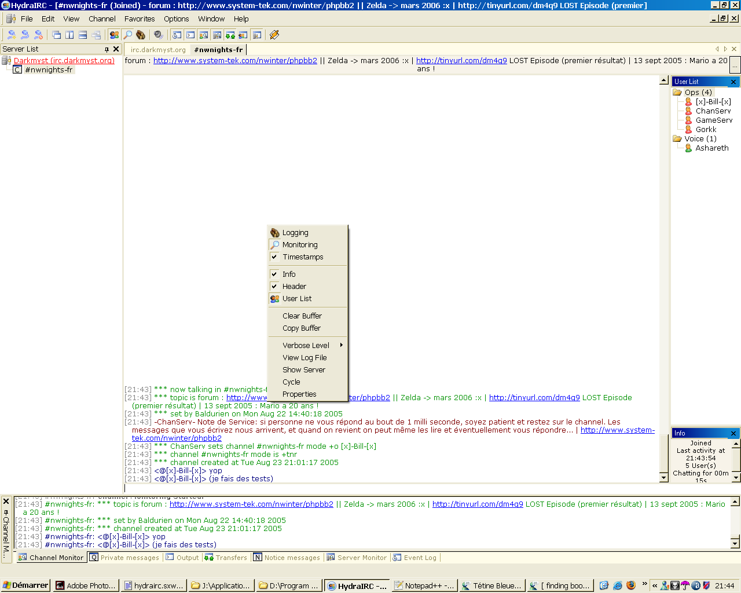Select Ashareth in the User List
The width and height of the screenshot is (741, 593).
pyautogui.click(x=712, y=148)
